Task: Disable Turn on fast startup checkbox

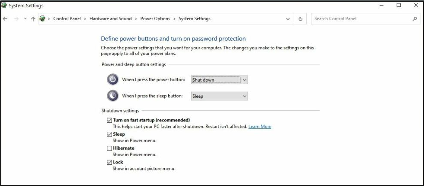Action: (x=110, y=120)
